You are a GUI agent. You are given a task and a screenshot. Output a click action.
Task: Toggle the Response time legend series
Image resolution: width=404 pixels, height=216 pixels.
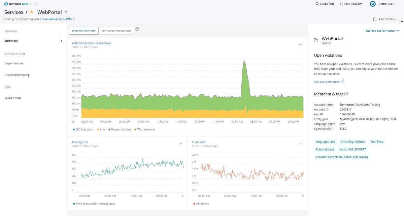point(120,129)
